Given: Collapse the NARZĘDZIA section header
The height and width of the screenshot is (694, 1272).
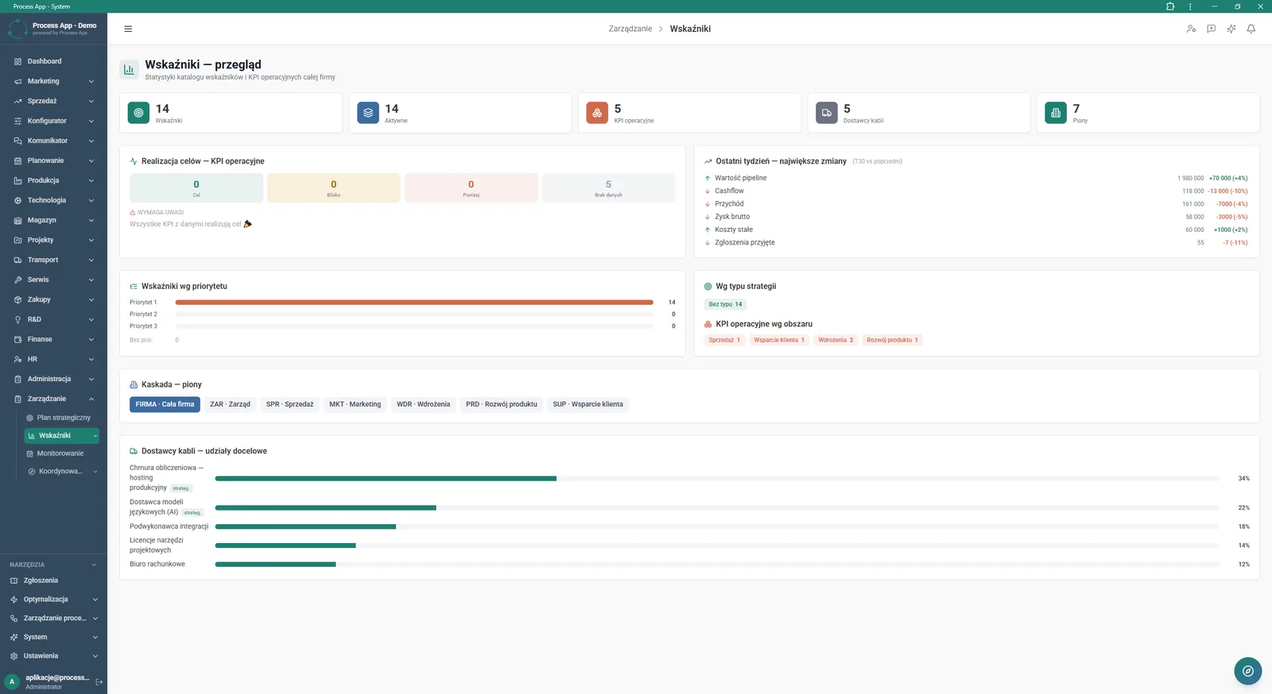Looking at the screenshot, I should click(x=53, y=565).
